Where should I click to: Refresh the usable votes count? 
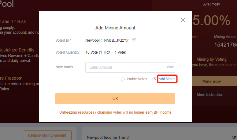tap(122, 79)
